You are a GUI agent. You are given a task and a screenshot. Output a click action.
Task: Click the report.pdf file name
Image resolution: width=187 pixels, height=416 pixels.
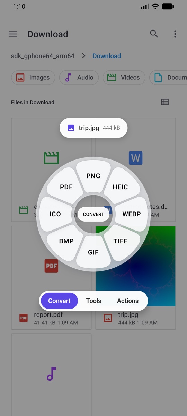pos(49,315)
